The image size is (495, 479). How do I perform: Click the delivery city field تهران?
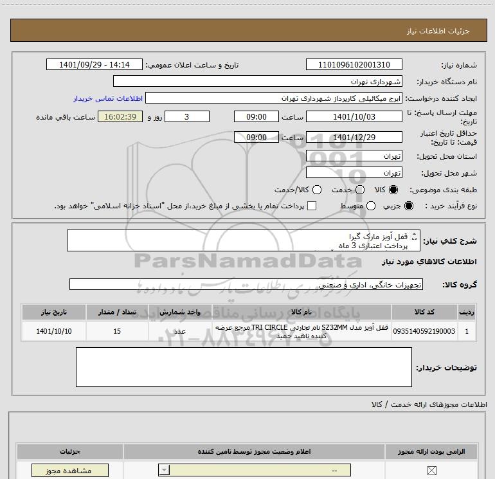(354, 173)
